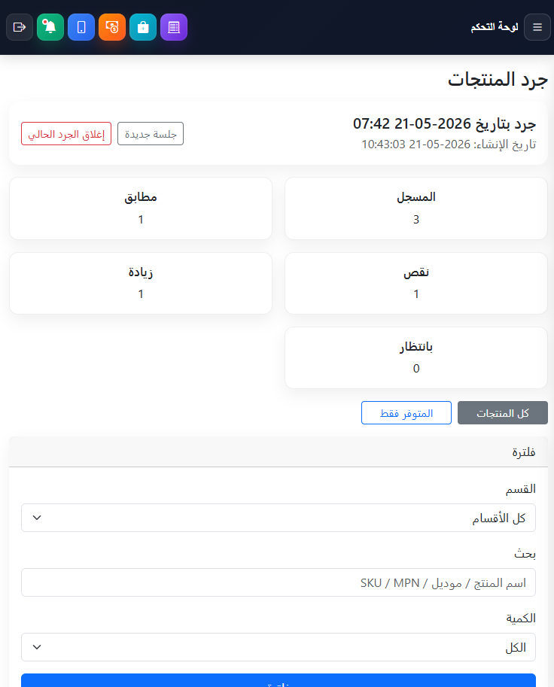Open the الكمية quantity dropdown

pyautogui.click(x=279, y=647)
